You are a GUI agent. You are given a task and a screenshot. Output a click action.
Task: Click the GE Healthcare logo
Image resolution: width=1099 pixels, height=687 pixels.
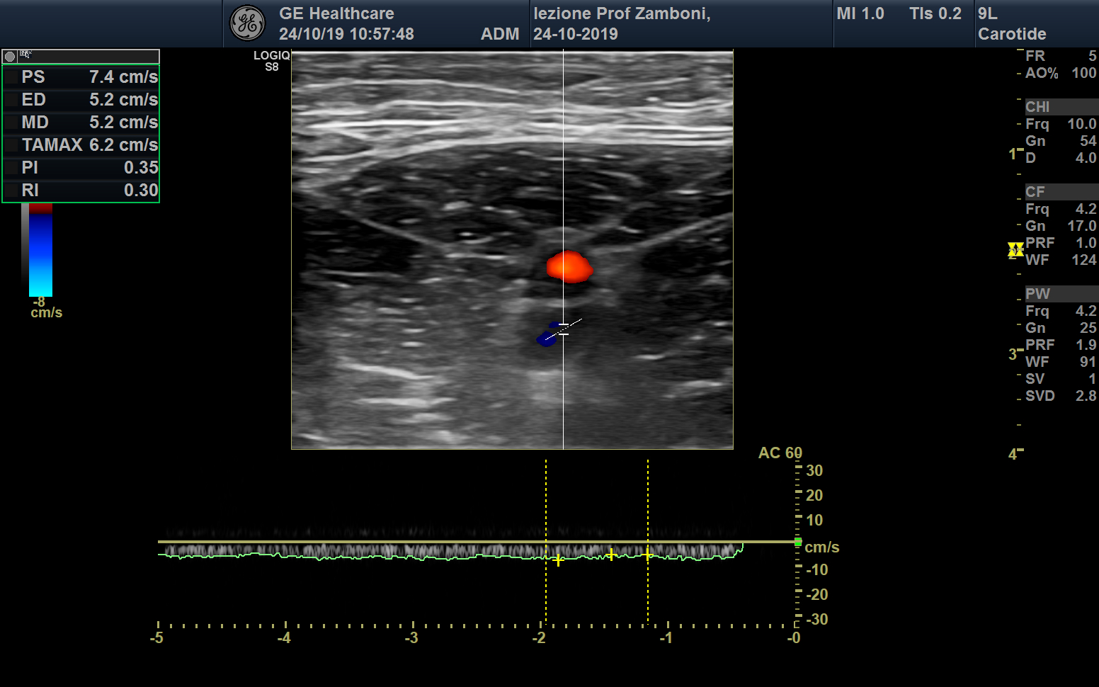point(247,23)
